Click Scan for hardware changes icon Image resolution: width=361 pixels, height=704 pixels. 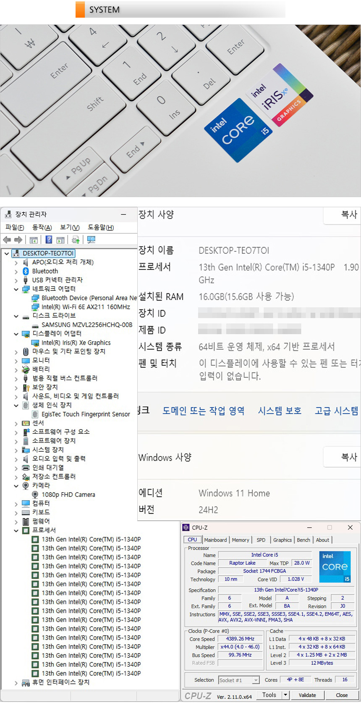[91, 240]
